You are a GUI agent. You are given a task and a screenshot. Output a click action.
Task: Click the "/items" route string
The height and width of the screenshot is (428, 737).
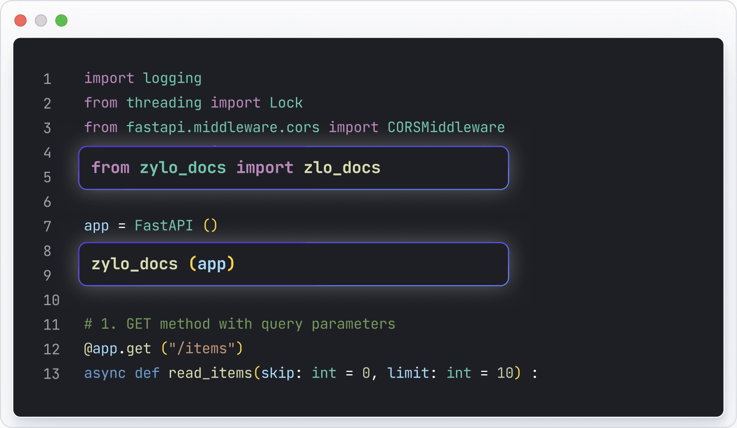(x=202, y=349)
